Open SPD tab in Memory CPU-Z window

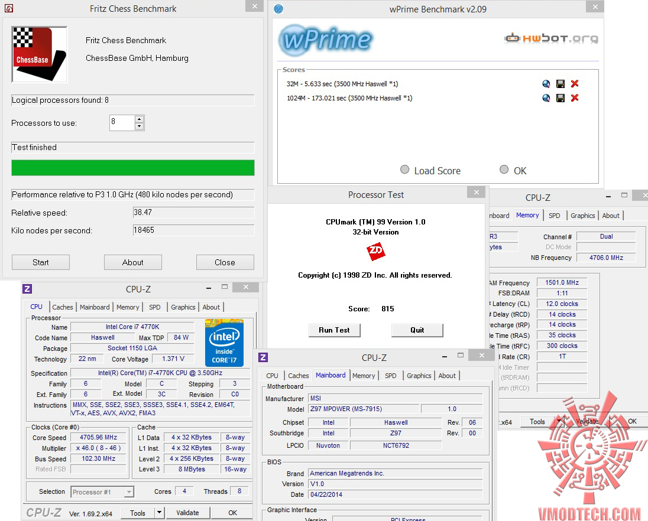pos(554,215)
